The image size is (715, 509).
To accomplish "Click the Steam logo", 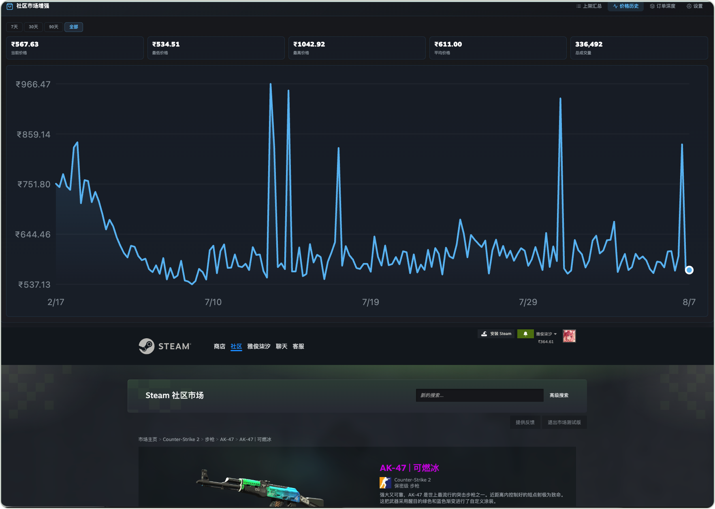I will click(x=164, y=346).
